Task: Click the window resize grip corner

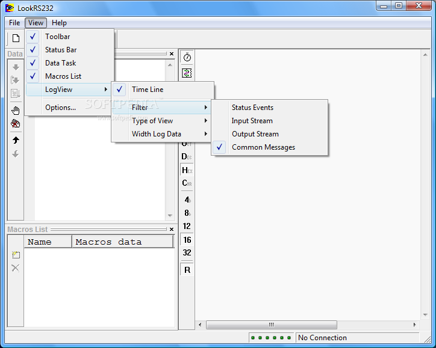Action: 427,338
